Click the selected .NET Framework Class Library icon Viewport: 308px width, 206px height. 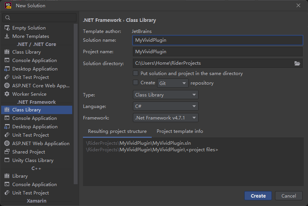(x=7, y=110)
